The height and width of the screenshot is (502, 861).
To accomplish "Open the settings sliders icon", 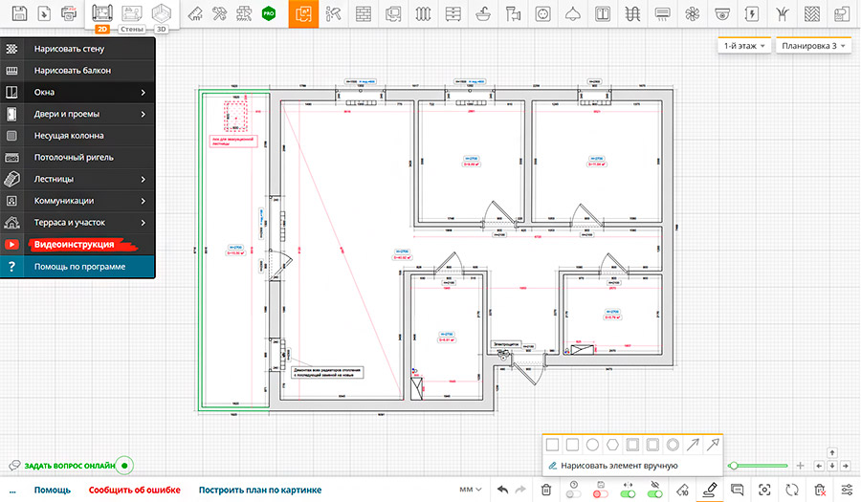I will click(x=847, y=490).
